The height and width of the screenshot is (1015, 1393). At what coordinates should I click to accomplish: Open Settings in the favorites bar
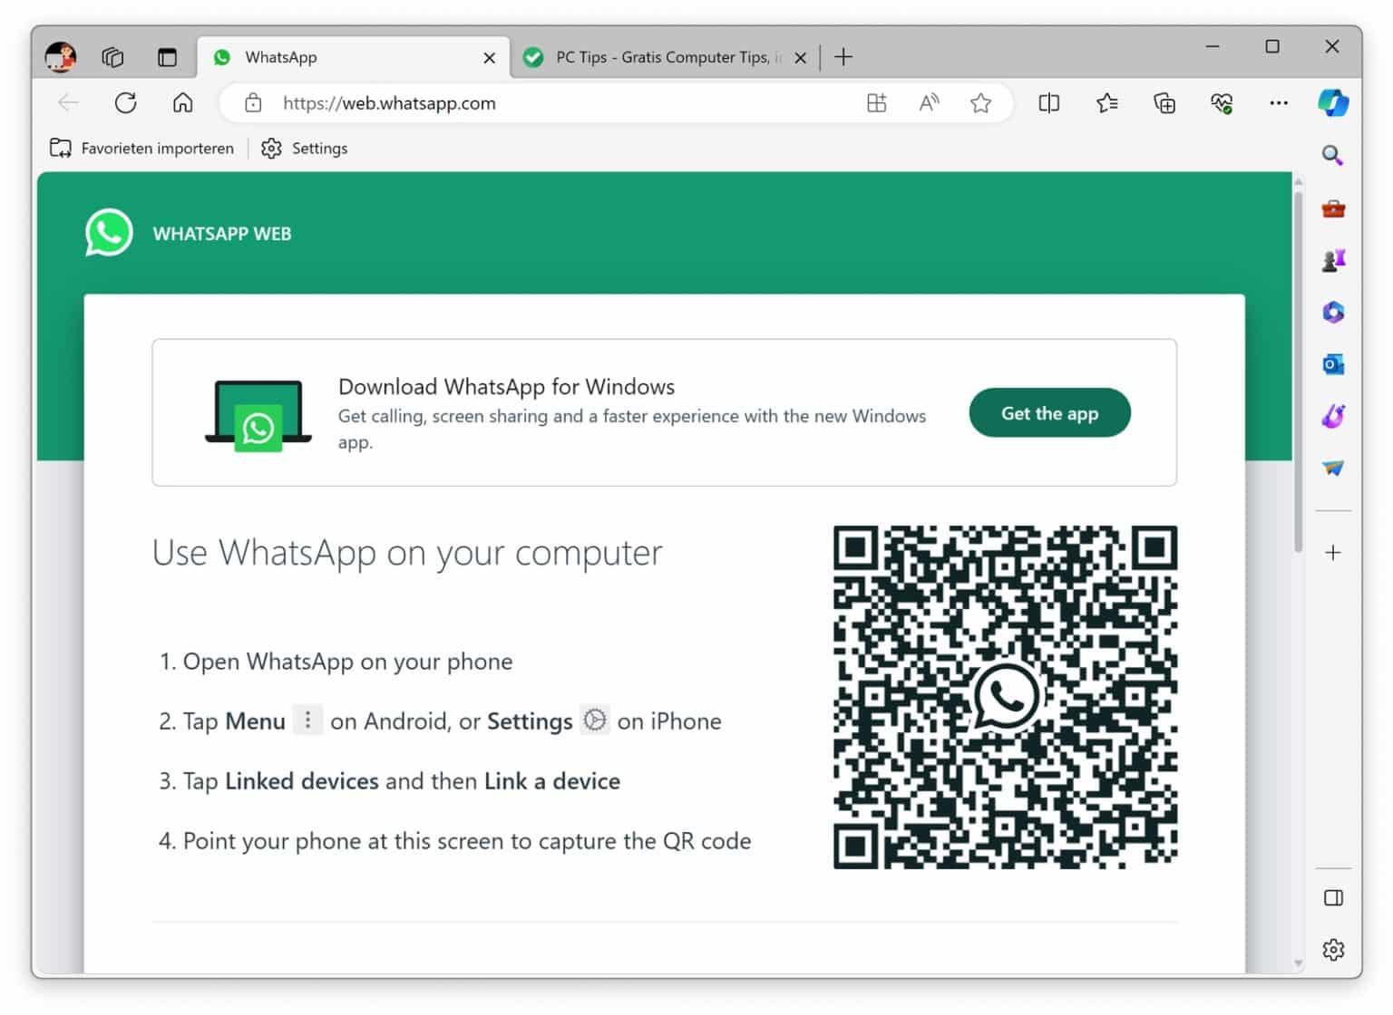(304, 148)
